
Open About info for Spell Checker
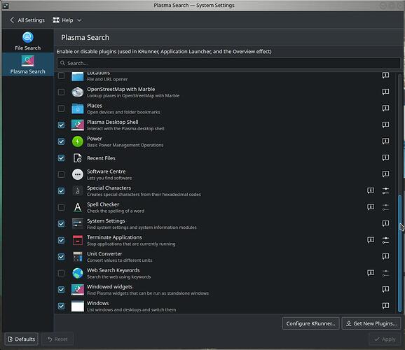371,207
